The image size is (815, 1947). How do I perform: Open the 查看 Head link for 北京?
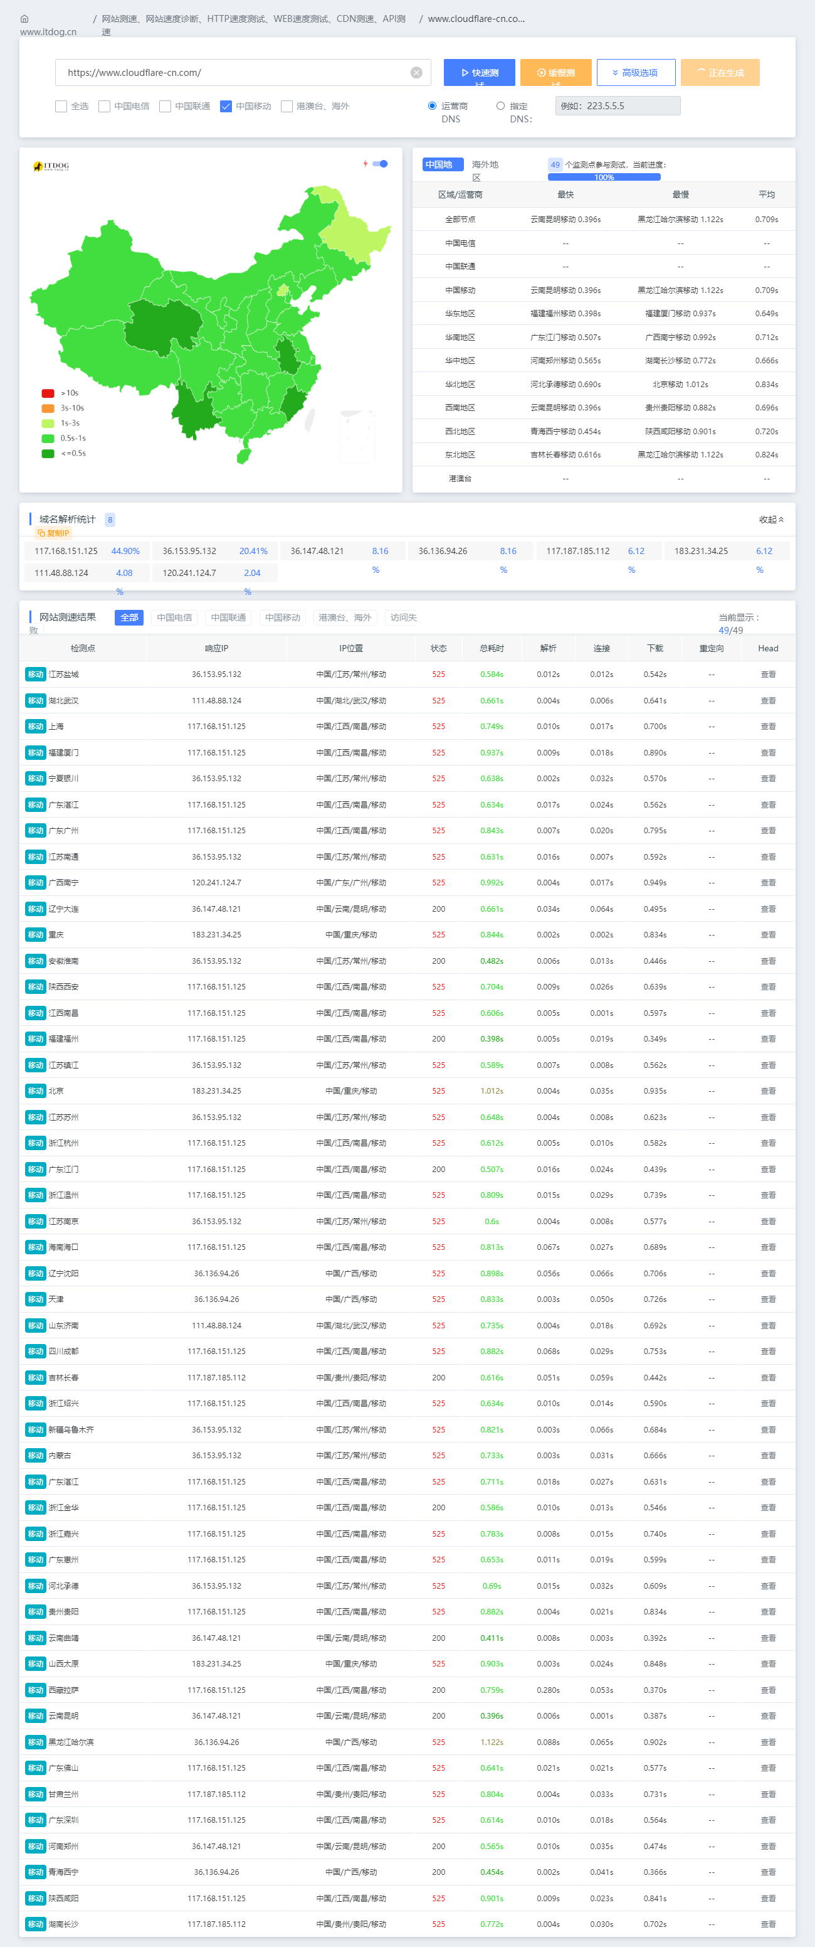pos(768,1091)
